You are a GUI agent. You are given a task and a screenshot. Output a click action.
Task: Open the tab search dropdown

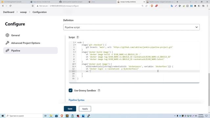coord(190,2)
